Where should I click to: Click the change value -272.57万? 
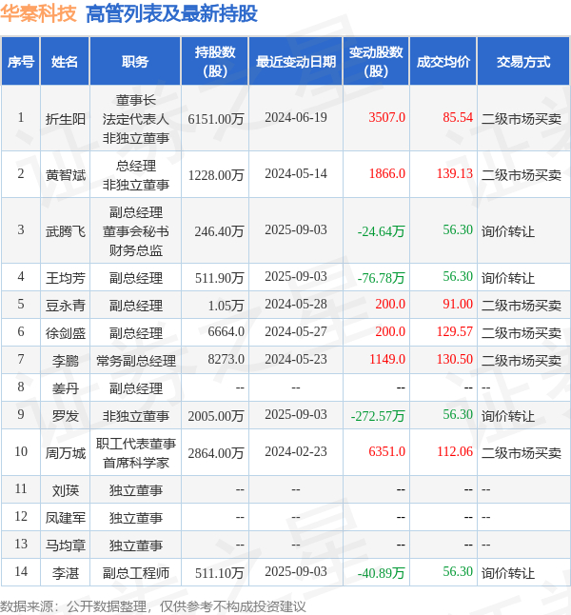[x=378, y=415]
